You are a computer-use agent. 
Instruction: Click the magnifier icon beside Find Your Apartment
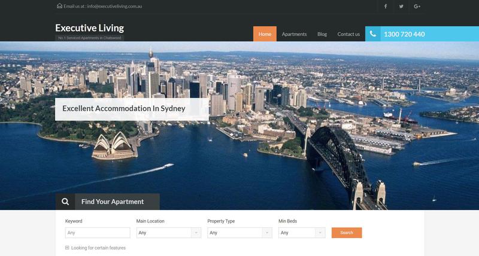pos(65,202)
